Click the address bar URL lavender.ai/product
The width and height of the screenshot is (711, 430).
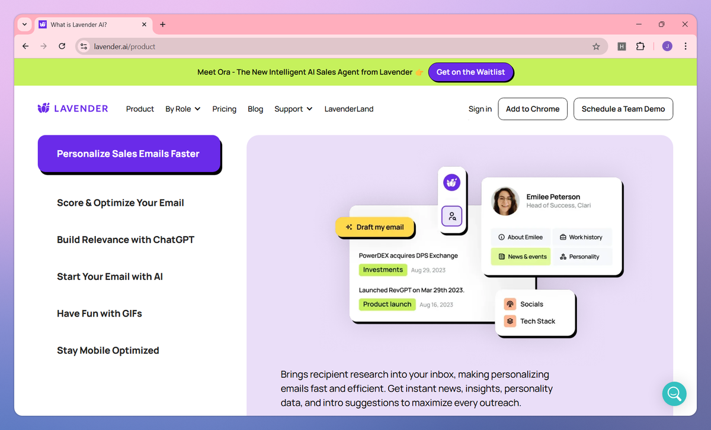tap(124, 46)
